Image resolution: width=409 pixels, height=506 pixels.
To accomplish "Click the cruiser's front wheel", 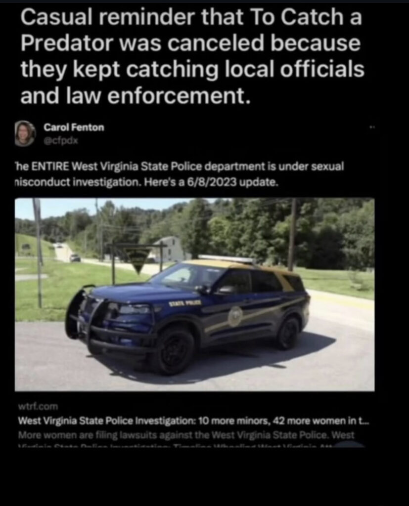I will click(175, 351).
